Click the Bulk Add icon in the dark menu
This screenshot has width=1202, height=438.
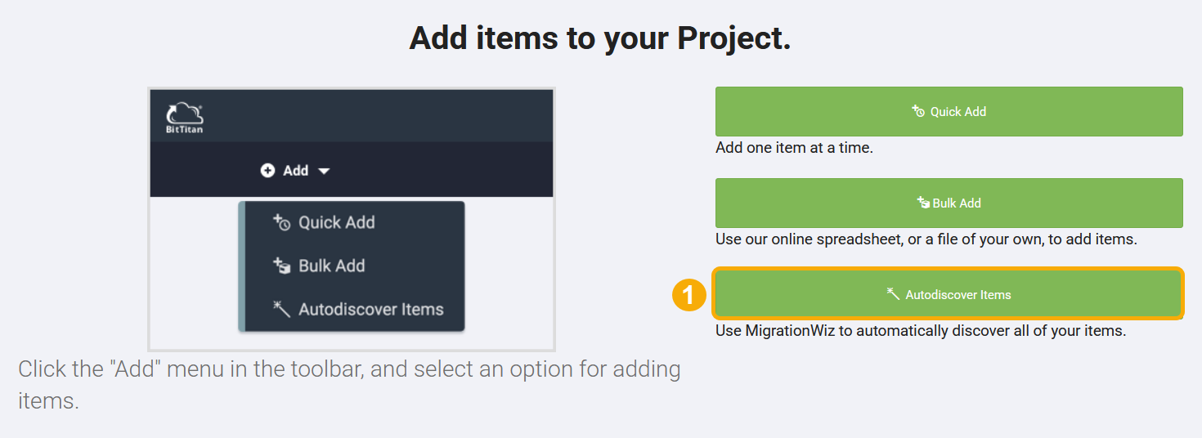click(x=281, y=266)
